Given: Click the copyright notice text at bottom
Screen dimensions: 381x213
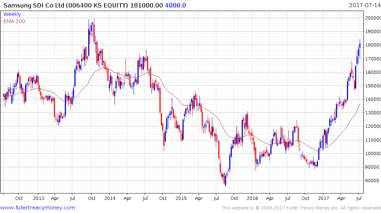Looking at the screenshot, I should click(x=301, y=208).
